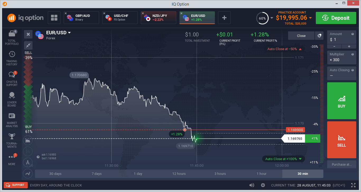Image resolution: width=361 pixels, height=192 pixels.
Task: Increase amount with the plus button
Action: coord(349,46)
